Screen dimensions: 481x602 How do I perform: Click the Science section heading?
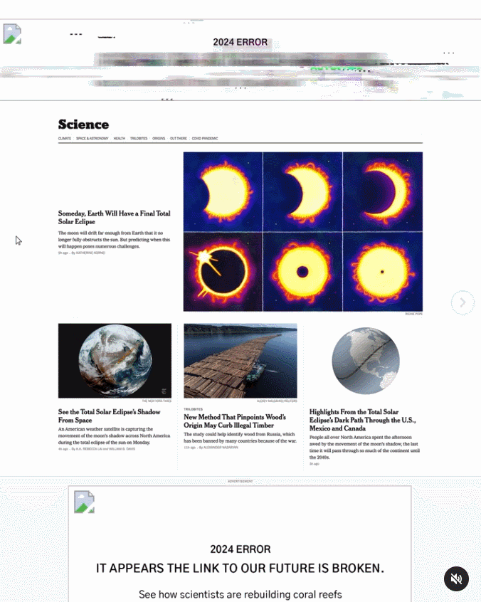(x=83, y=125)
